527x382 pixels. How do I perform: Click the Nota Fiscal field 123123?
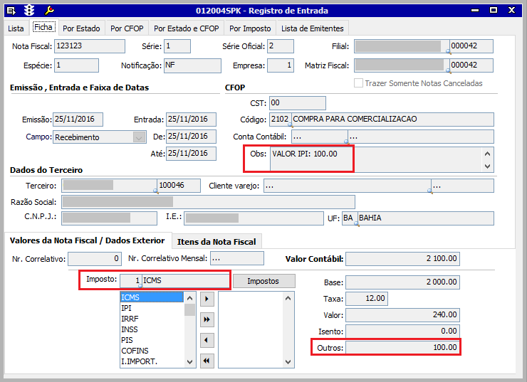pos(90,46)
